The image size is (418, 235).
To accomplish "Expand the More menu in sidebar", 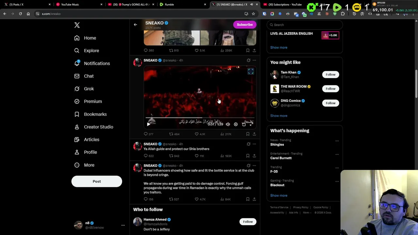I will [x=84, y=165].
